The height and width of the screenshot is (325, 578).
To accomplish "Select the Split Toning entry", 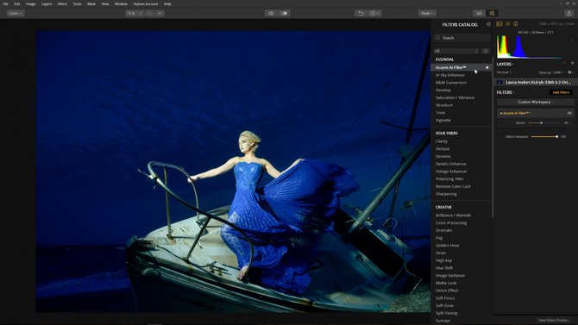I will [x=446, y=313].
